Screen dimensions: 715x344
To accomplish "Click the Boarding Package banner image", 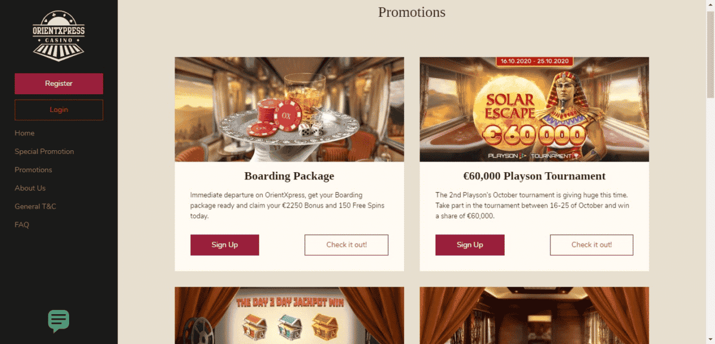I will [289, 110].
